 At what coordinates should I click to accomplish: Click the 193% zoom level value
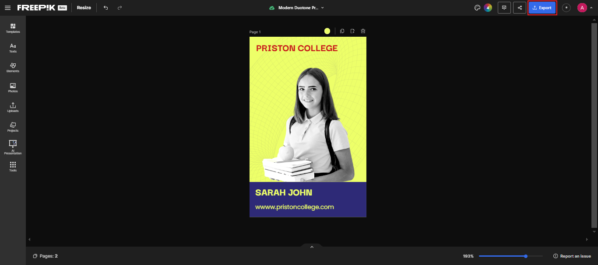click(468, 256)
